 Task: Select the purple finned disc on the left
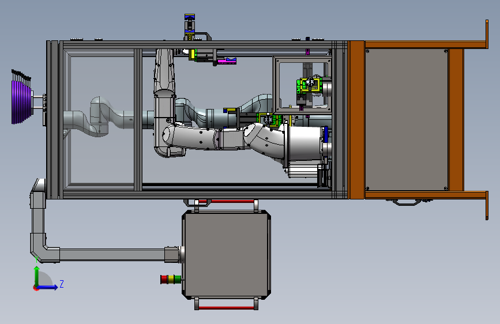coord(22,102)
